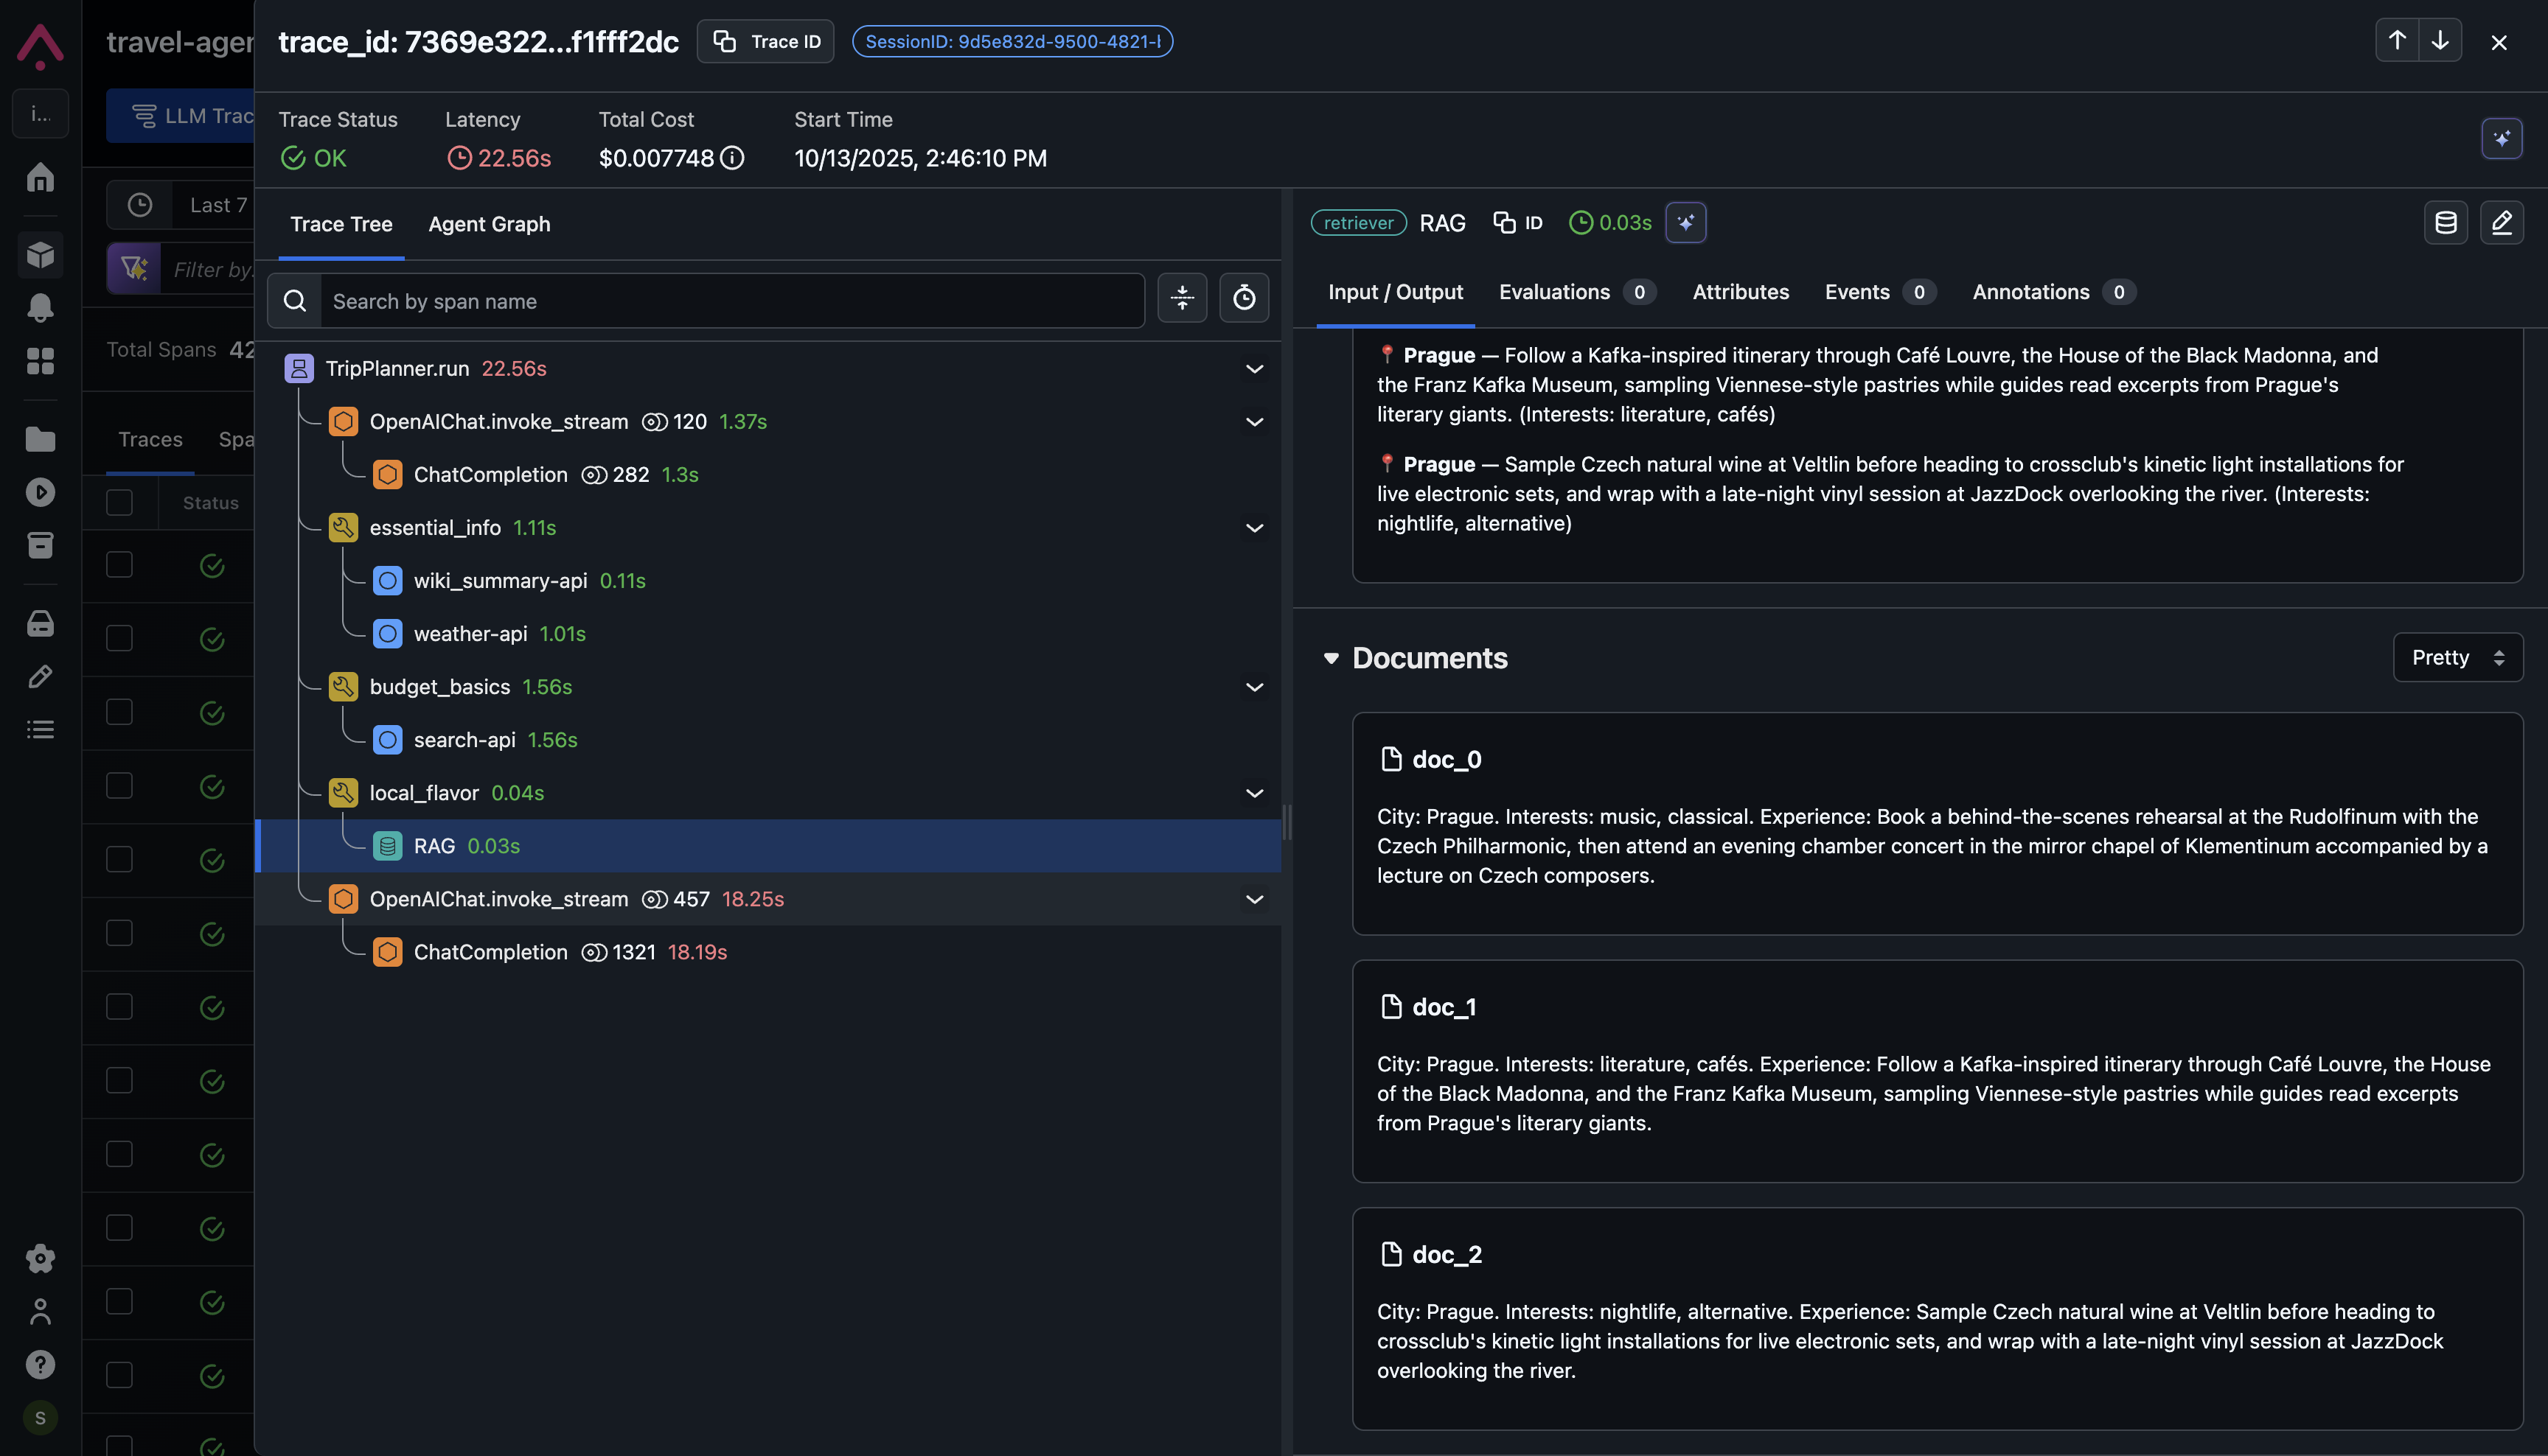Viewport: 2548px width, 1456px height.
Task: Tick the first trace row checkbox
Action: pos(119,565)
